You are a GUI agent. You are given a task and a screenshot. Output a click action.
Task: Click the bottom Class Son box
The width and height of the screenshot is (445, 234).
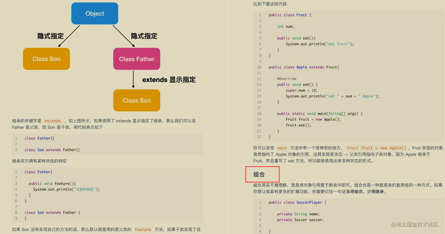[137, 100]
